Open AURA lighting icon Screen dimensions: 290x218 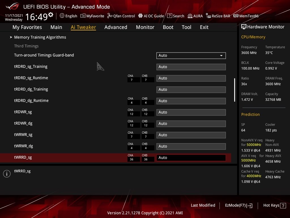click(x=190, y=16)
